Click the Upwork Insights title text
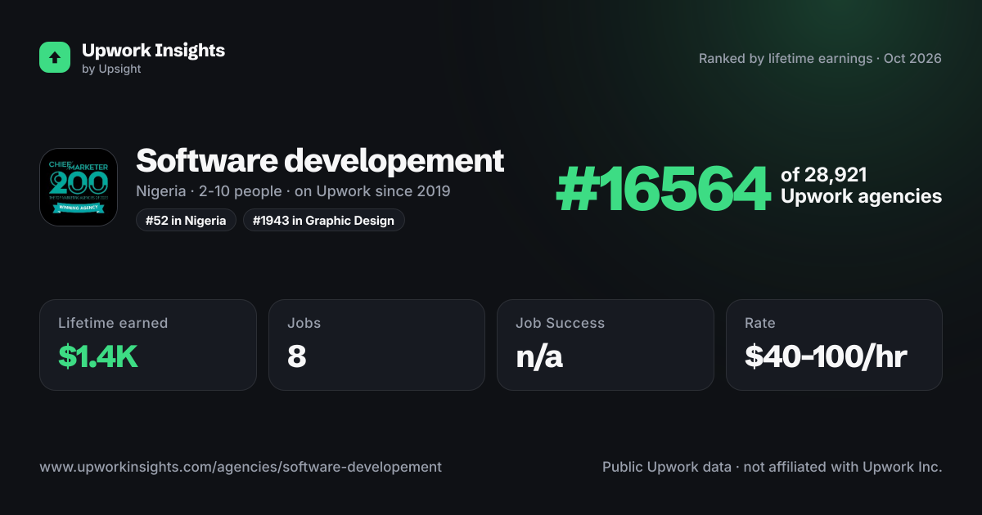This screenshot has height=515, width=982. point(153,50)
